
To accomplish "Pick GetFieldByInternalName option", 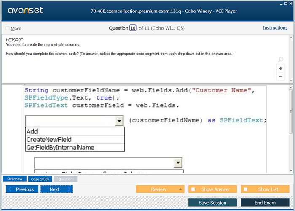I will 75,147.
